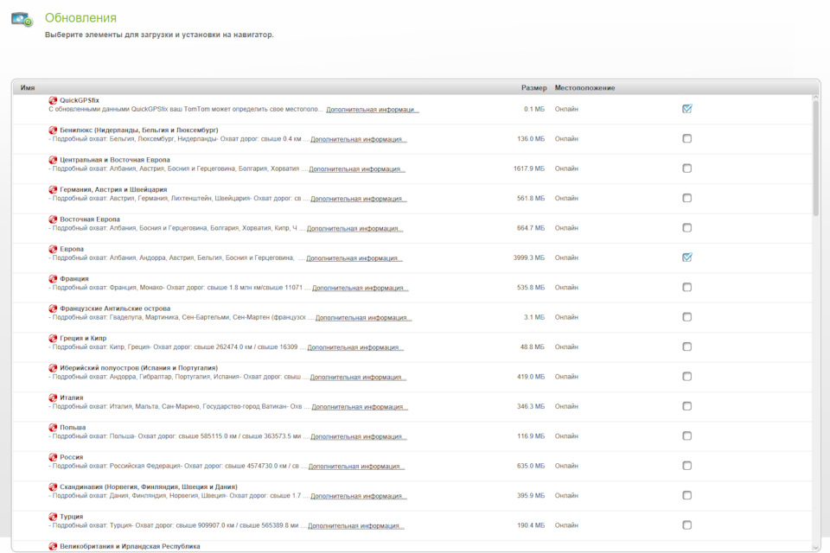This screenshot has height=553, width=830.
Task: Check the Италия map checkbox
Action: [686, 406]
